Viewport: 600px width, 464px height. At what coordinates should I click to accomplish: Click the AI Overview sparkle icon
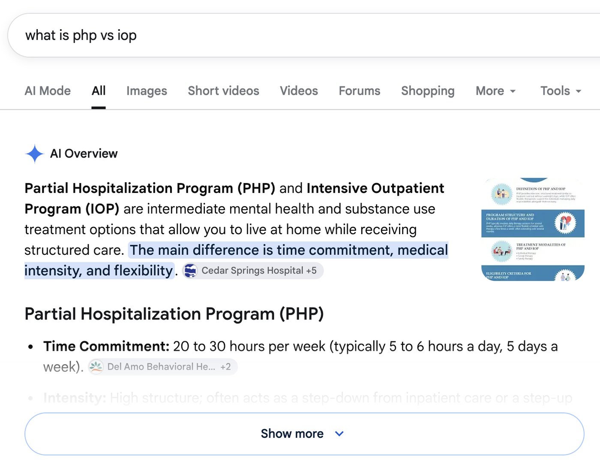coord(35,154)
